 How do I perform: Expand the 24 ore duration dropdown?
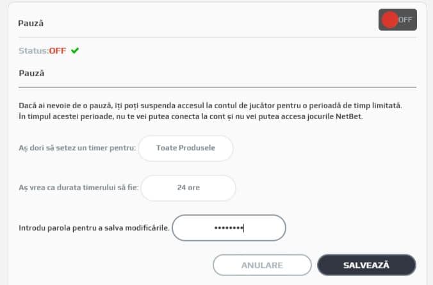(188, 188)
